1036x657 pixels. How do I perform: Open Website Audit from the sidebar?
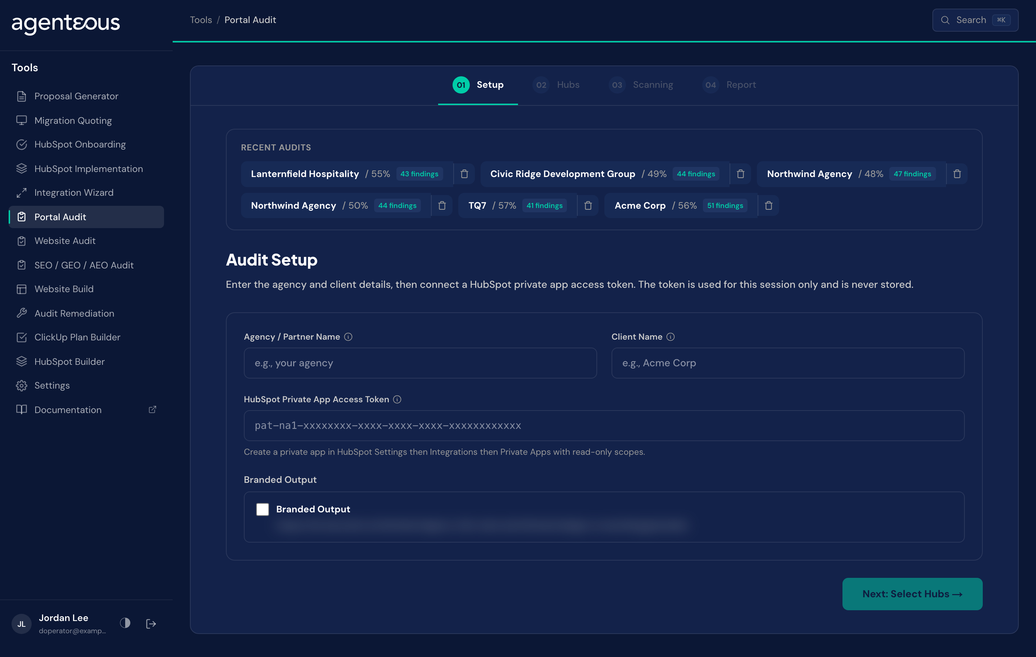coord(86,241)
